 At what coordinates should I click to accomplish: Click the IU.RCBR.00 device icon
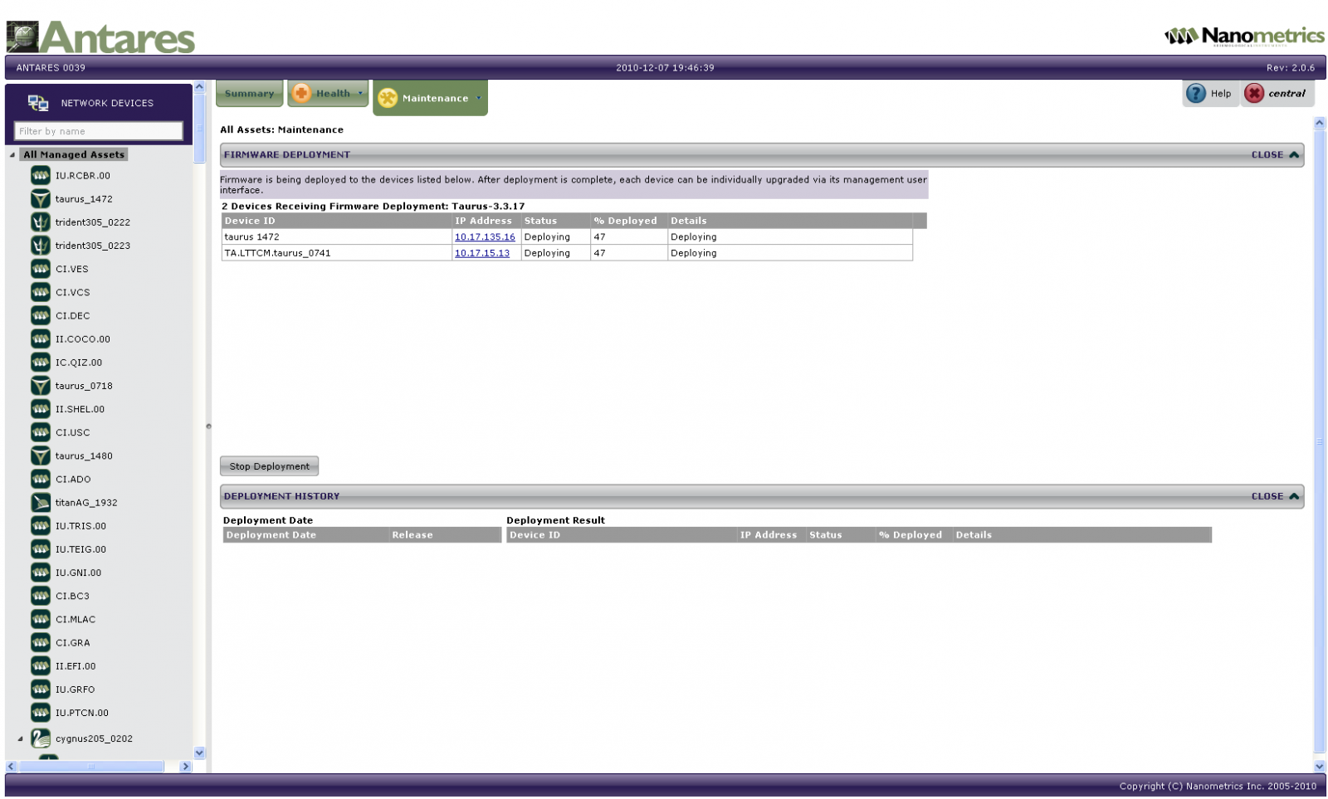coord(41,175)
